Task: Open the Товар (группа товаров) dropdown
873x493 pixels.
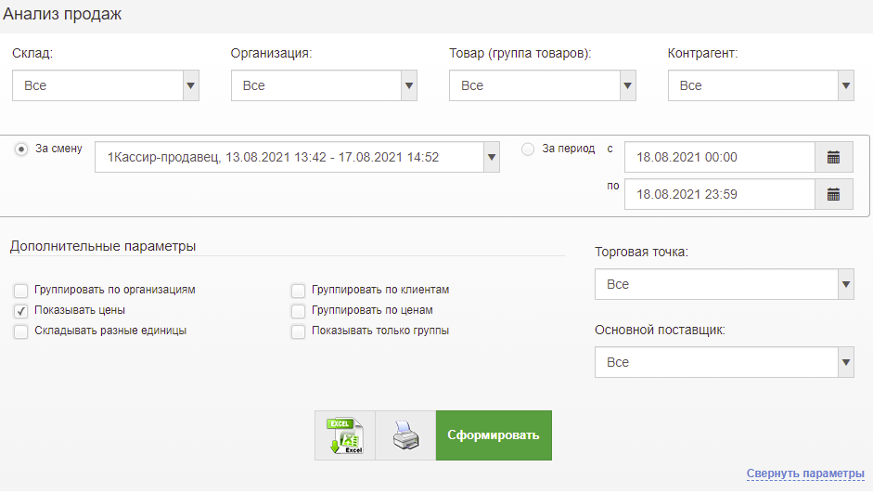Action: click(x=543, y=85)
